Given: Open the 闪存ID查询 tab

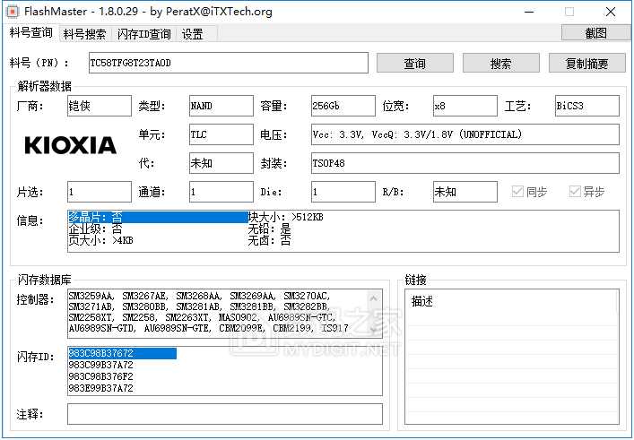Looking at the screenshot, I should pyautogui.click(x=144, y=34).
